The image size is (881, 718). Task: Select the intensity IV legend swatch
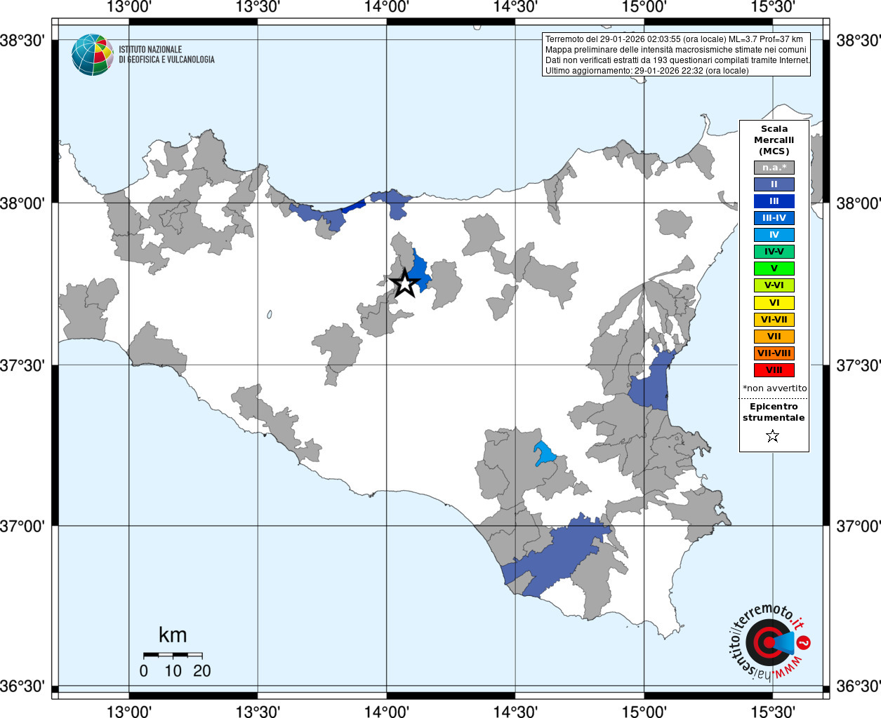pyautogui.click(x=774, y=235)
